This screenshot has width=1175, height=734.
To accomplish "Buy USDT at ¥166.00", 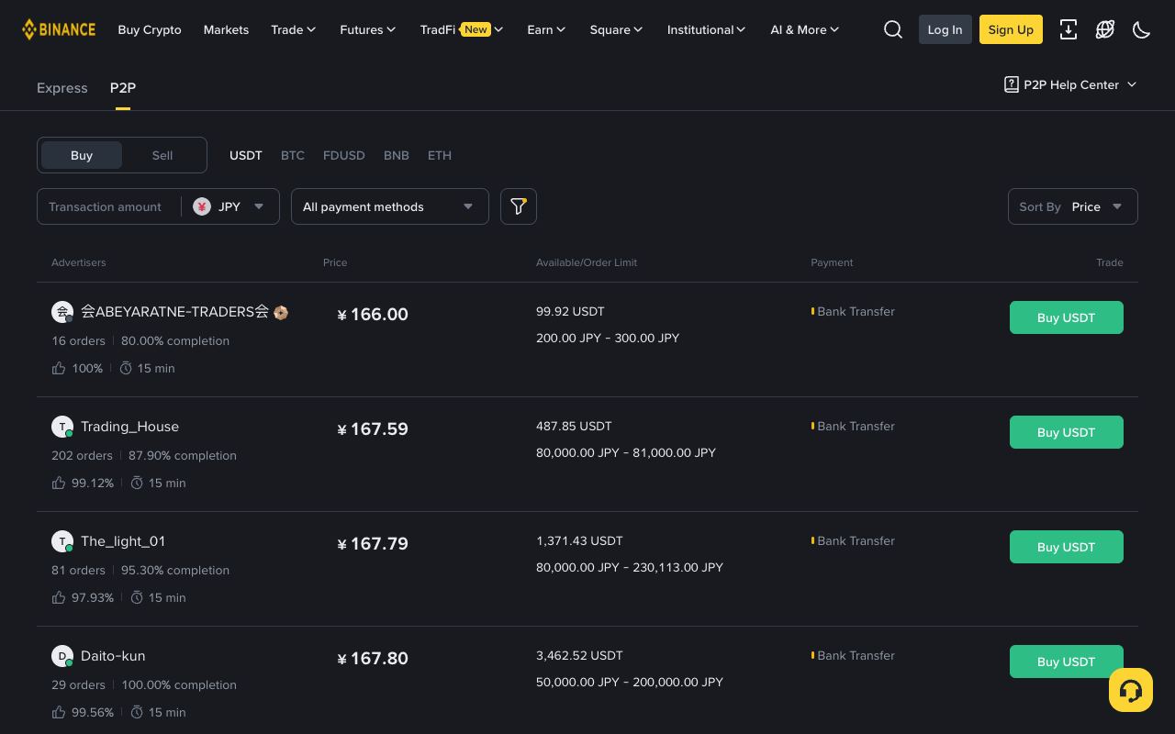I will point(1067,317).
